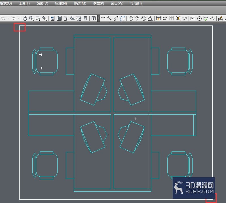Open the 修改(M) menu
The height and width of the screenshot is (203, 226).
click(80, 3)
